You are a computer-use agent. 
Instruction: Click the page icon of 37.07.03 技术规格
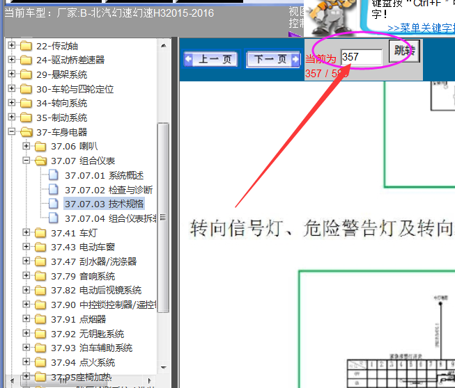54,204
